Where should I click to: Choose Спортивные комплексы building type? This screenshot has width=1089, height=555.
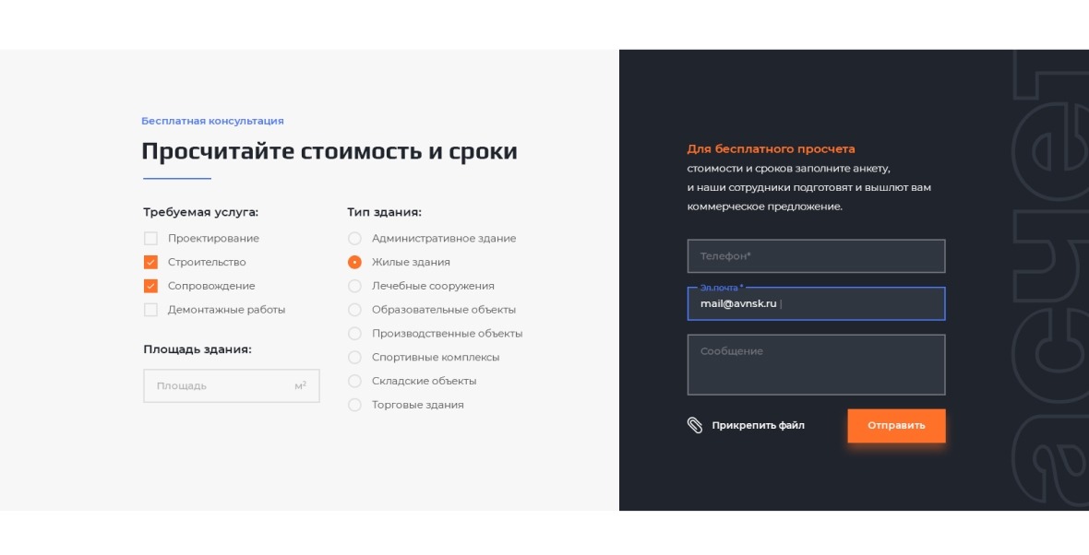pyautogui.click(x=354, y=357)
